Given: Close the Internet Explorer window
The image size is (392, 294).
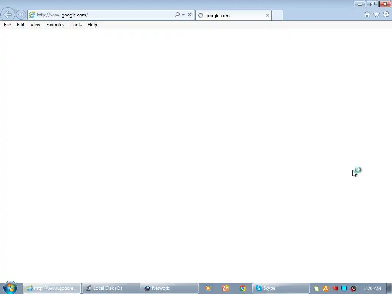Looking at the screenshot, I should (x=385, y=4).
